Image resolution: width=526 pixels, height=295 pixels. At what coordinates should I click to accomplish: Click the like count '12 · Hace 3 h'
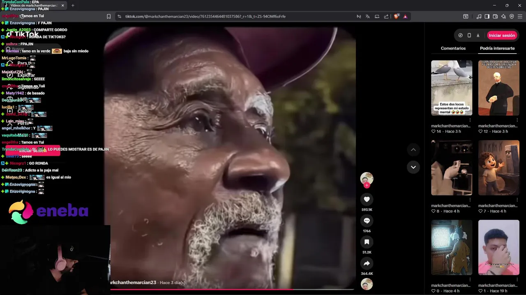pos(493,132)
